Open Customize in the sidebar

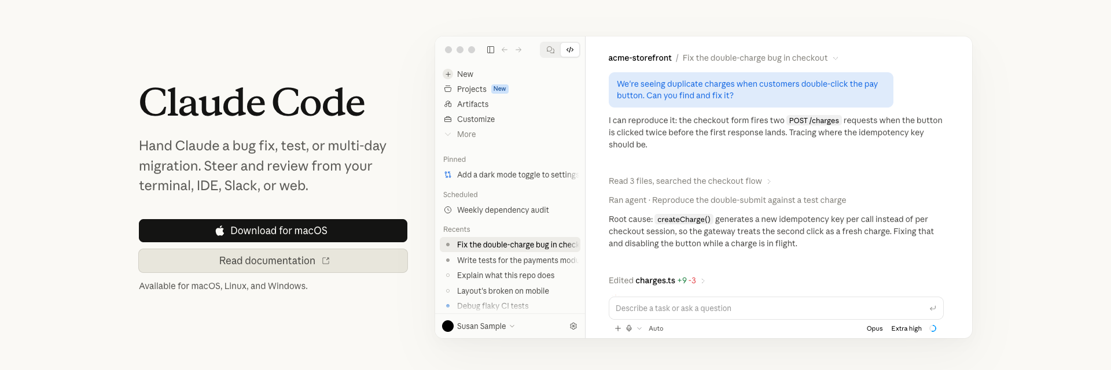point(476,119)
